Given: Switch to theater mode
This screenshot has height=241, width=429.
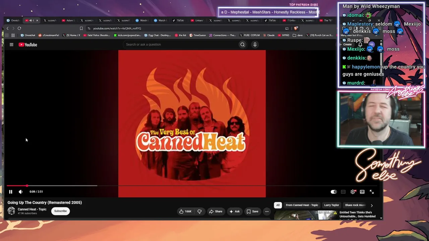Looking at the screenshot, I should click(362, 192).
